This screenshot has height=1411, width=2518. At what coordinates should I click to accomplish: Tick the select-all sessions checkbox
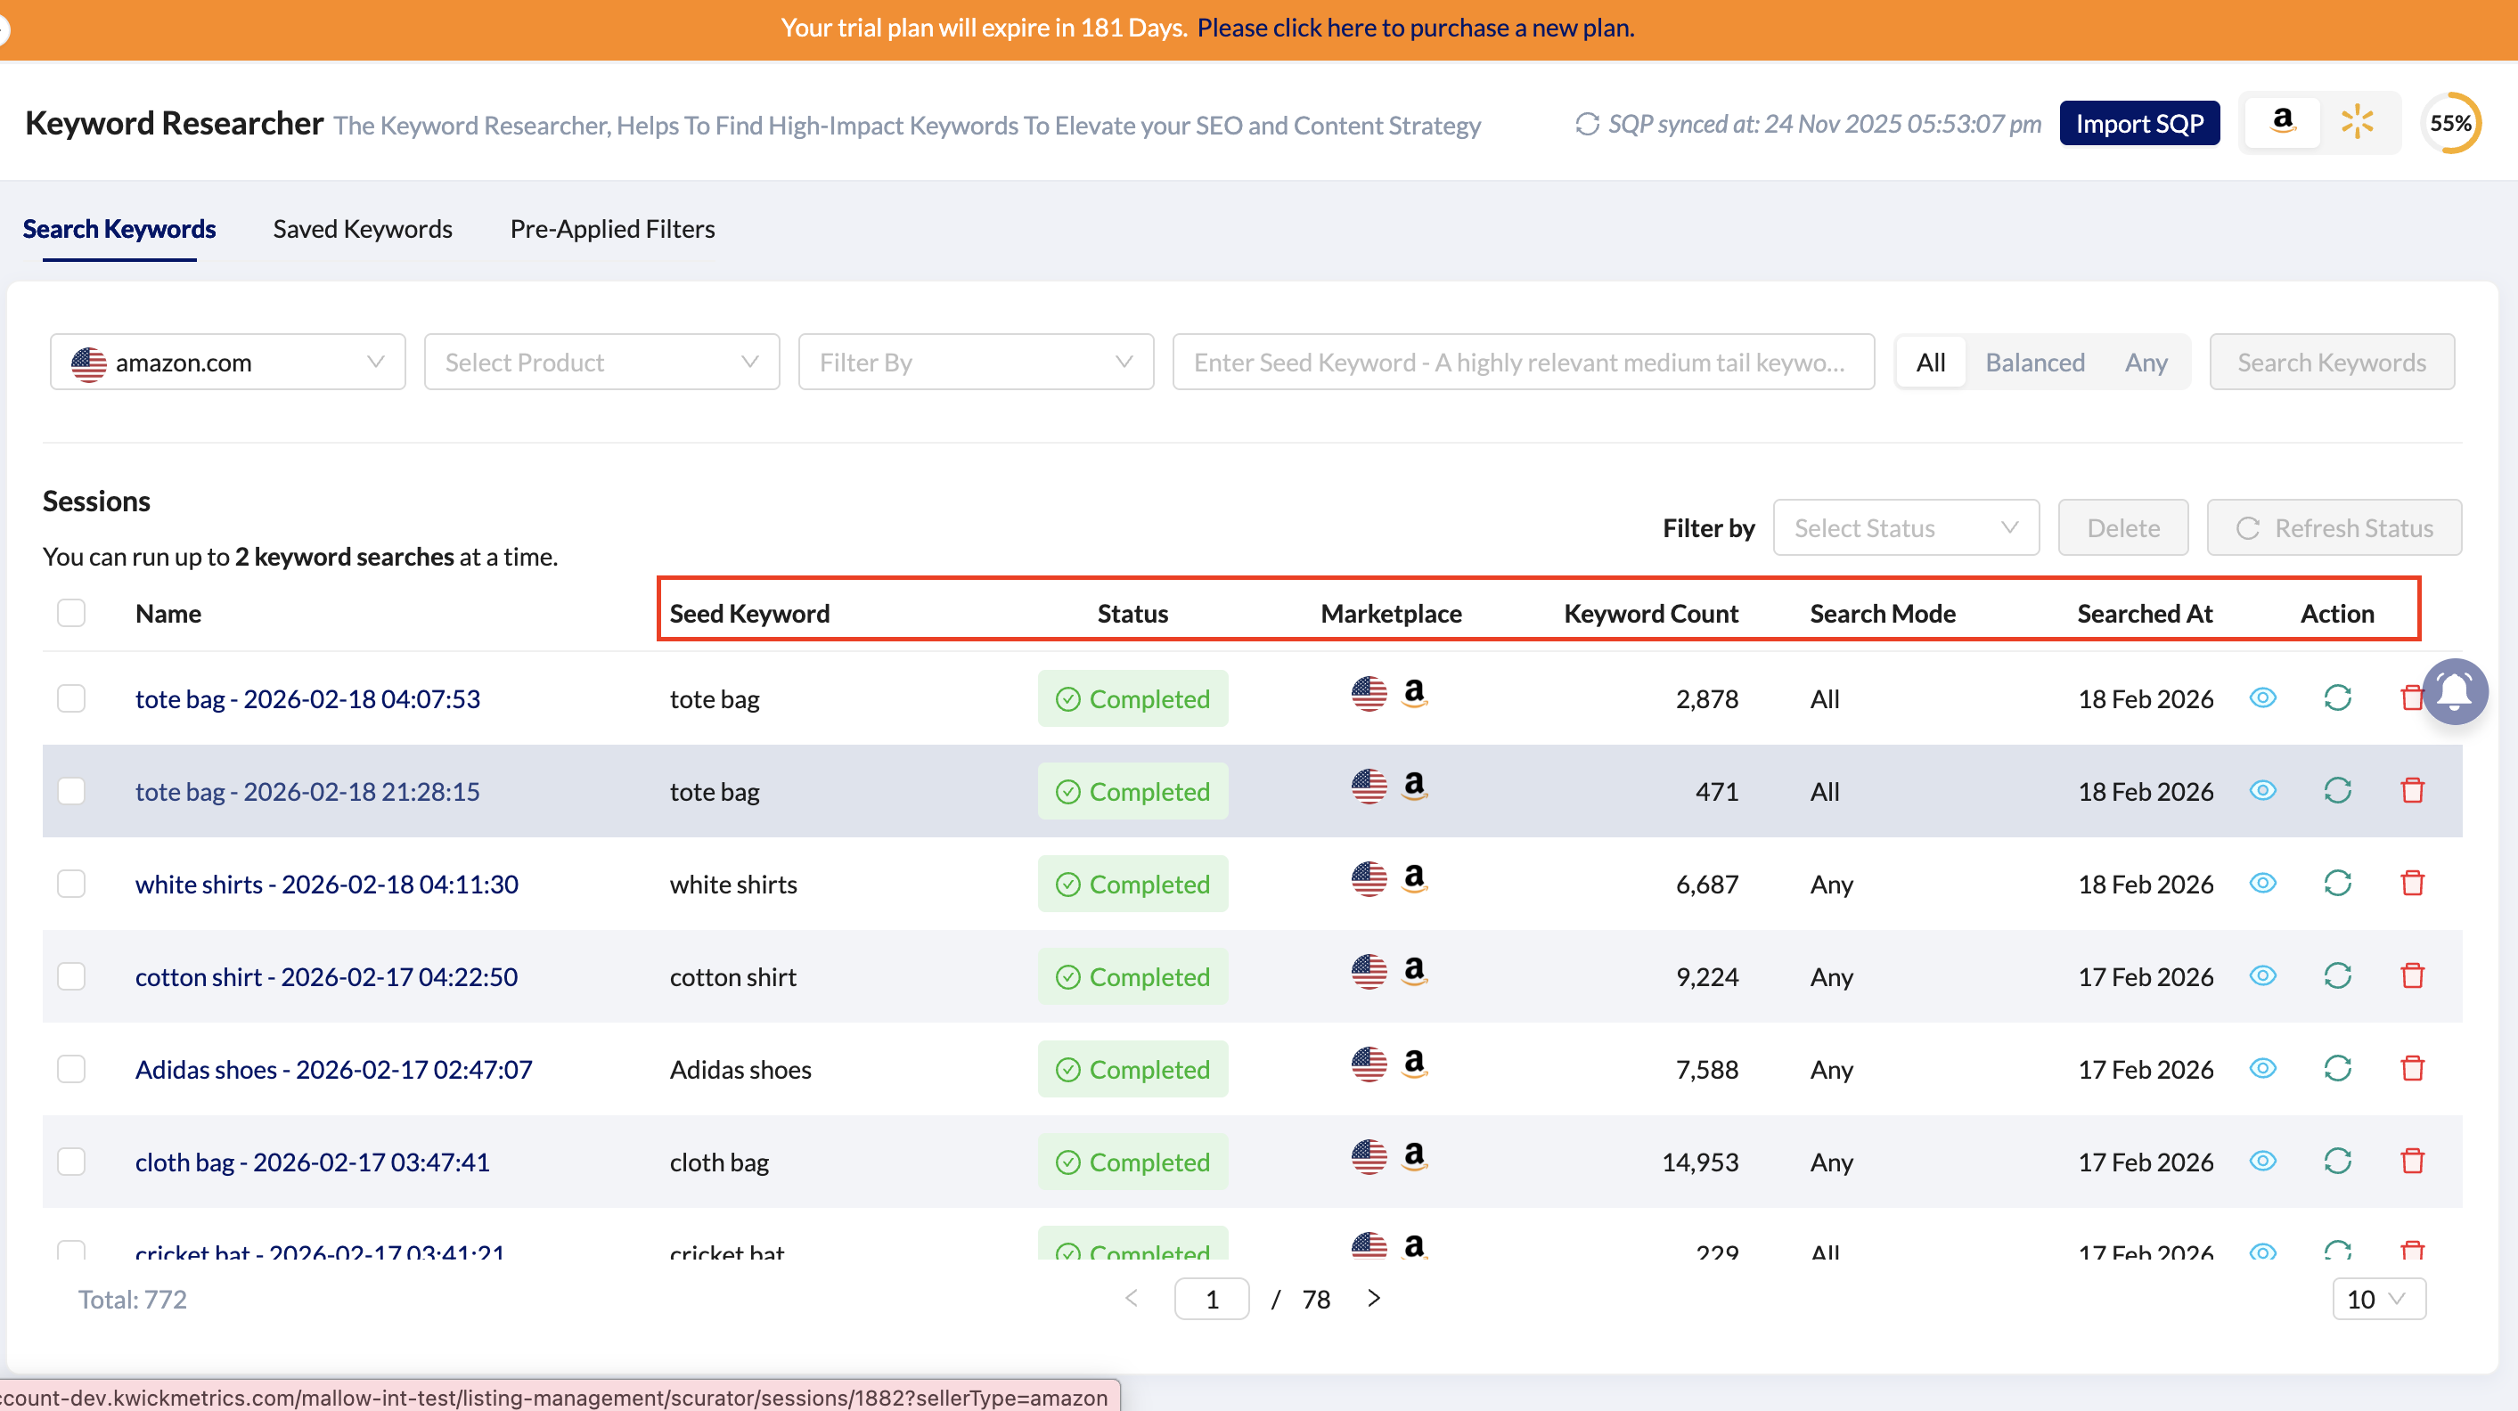click(71, 613)
